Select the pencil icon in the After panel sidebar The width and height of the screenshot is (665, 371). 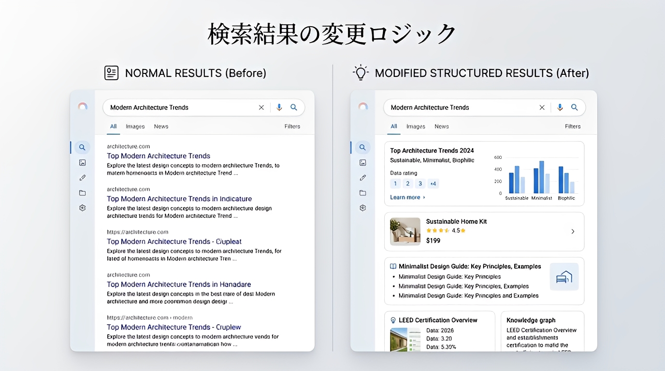click(x=363, y=178)
